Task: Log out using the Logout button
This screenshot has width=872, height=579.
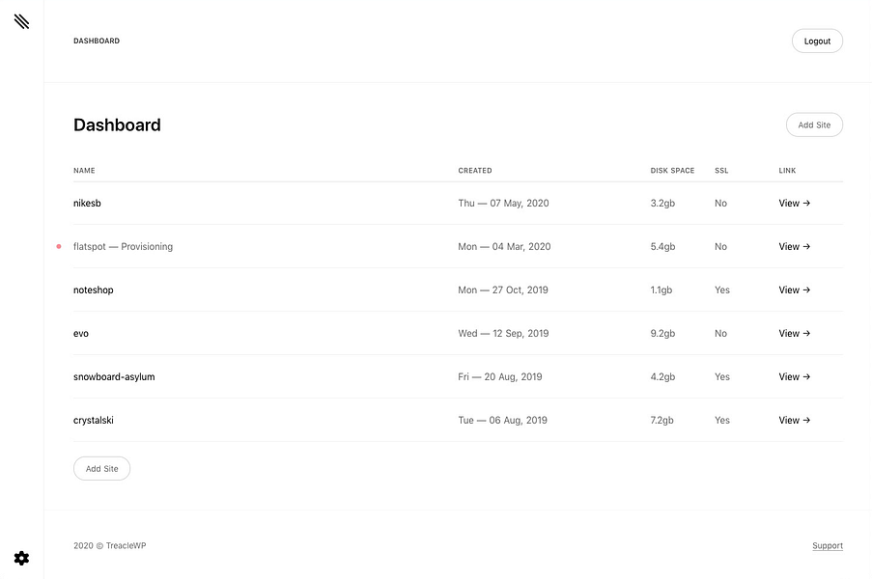Action: point(817,41)
